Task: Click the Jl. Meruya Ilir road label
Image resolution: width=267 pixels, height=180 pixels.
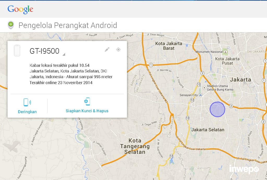Action: click(x=164, y=70)
